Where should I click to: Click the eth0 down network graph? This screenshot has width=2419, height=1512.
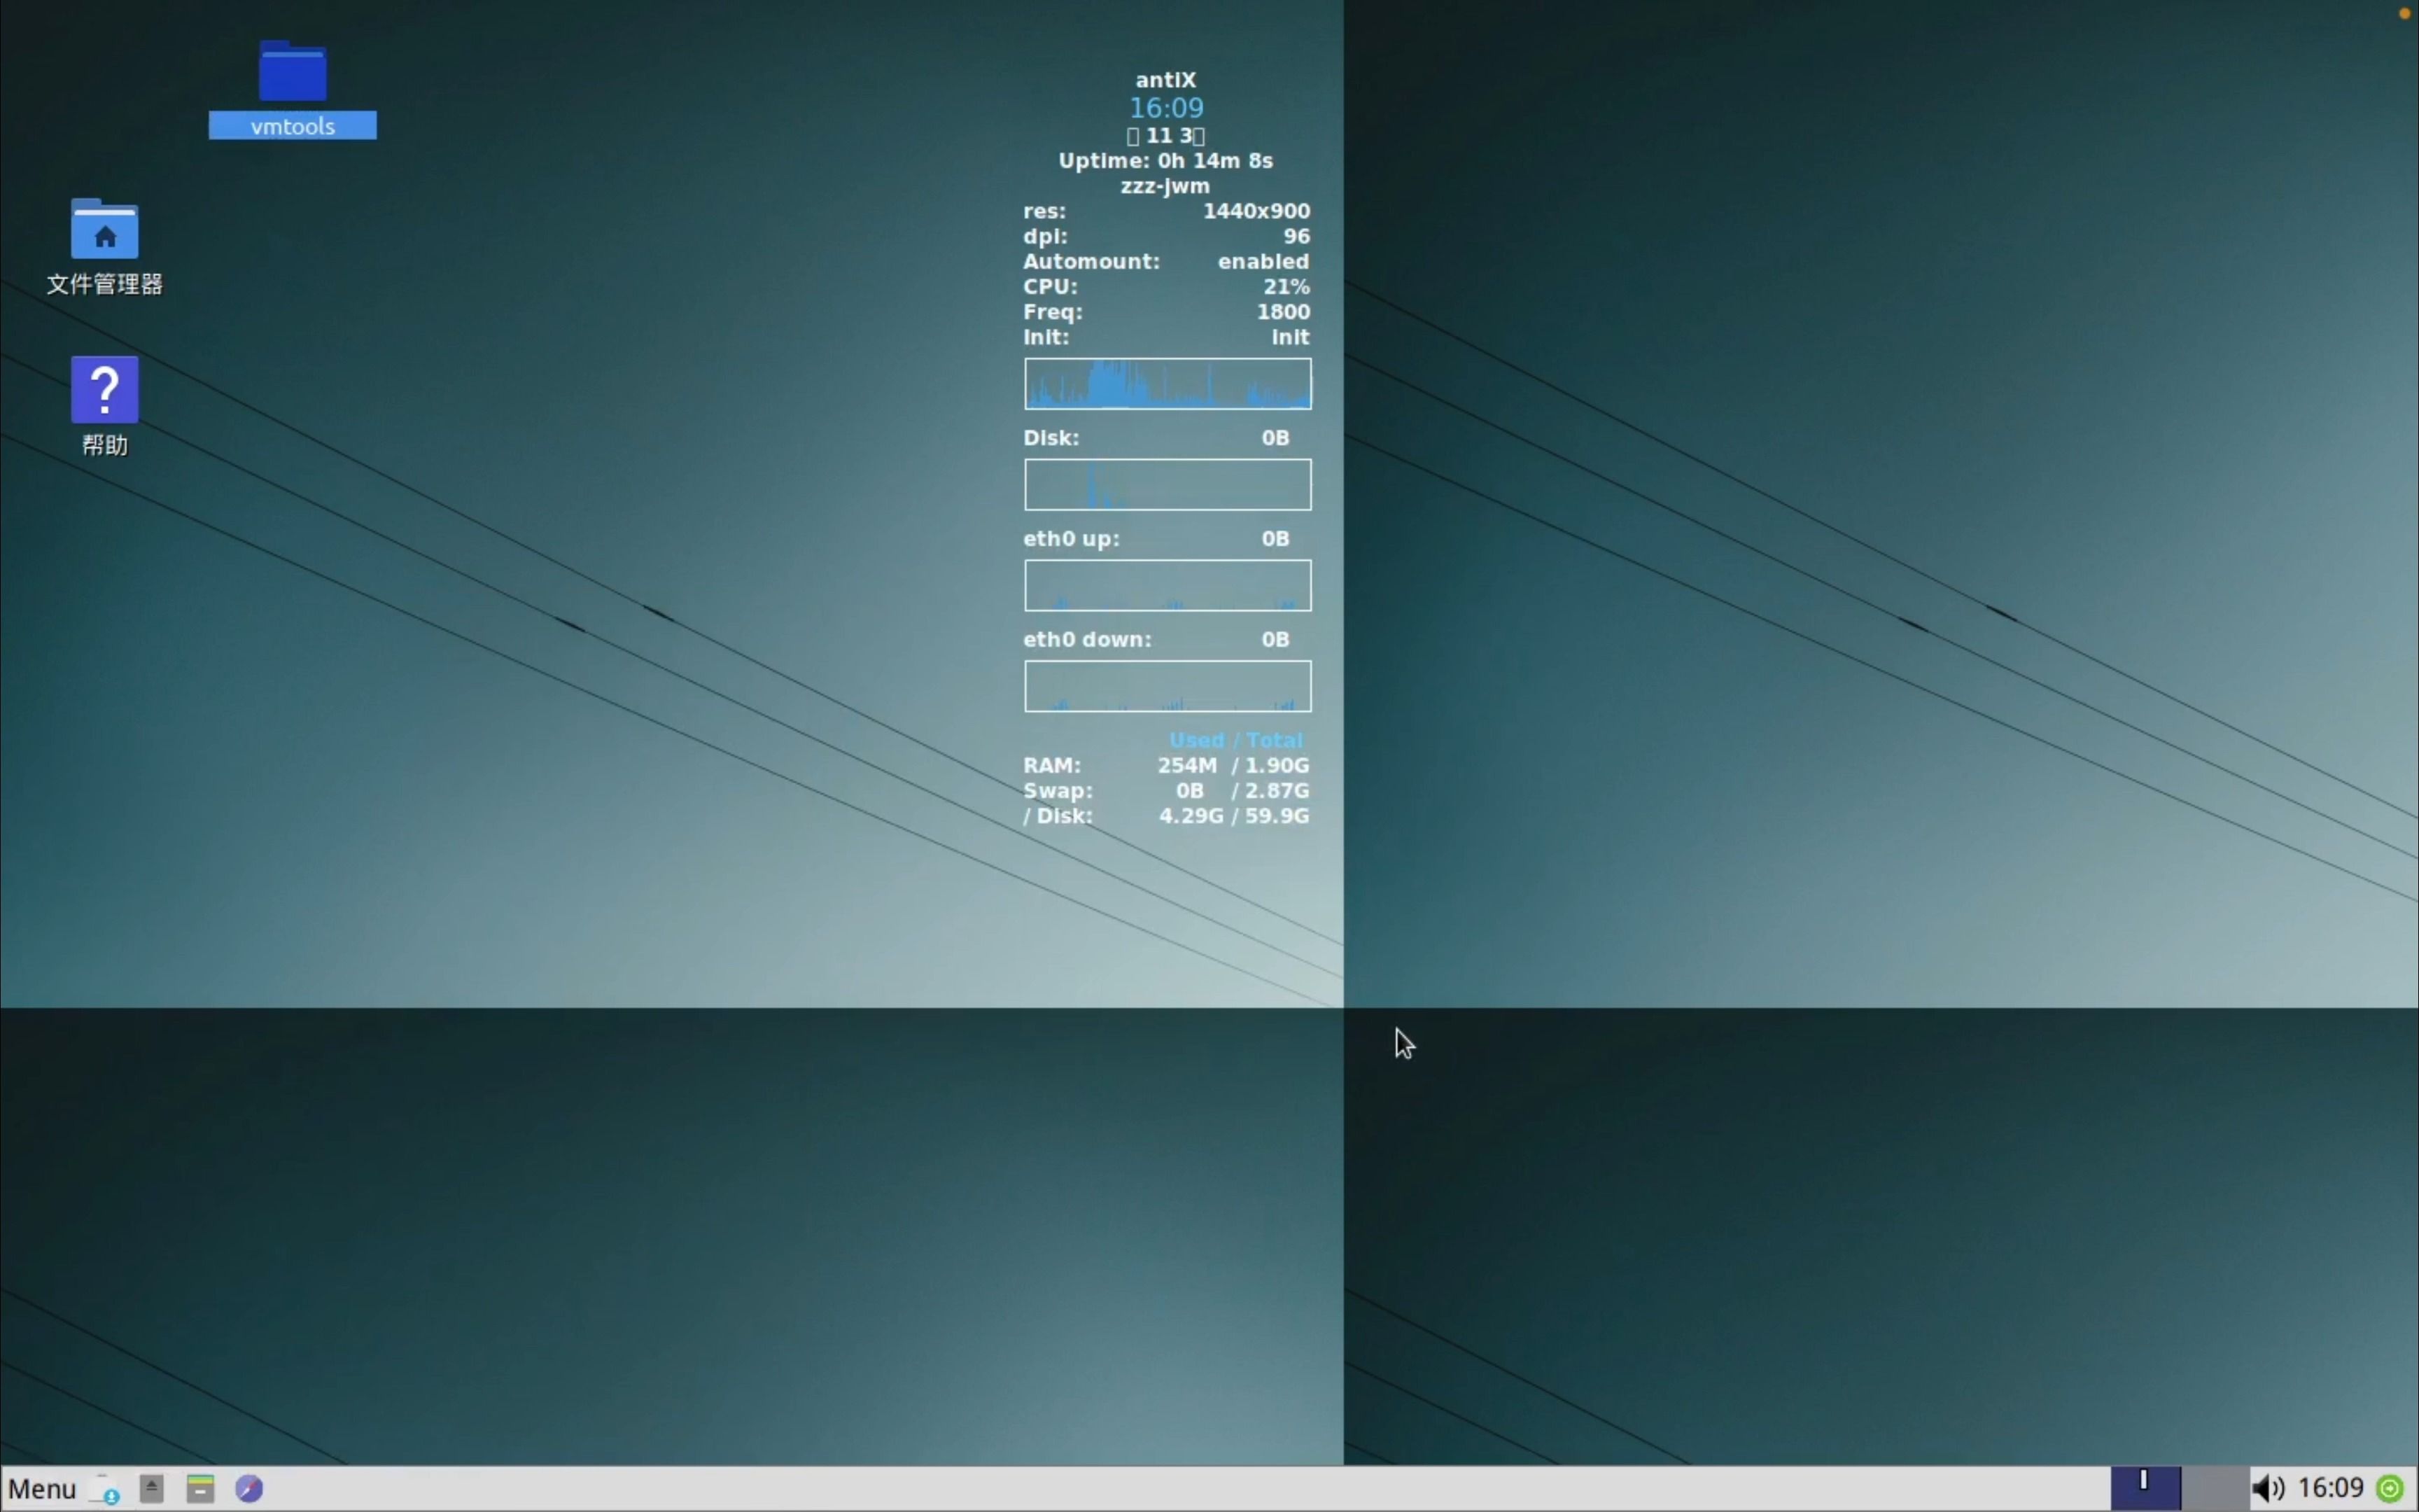pos(1168,686)
